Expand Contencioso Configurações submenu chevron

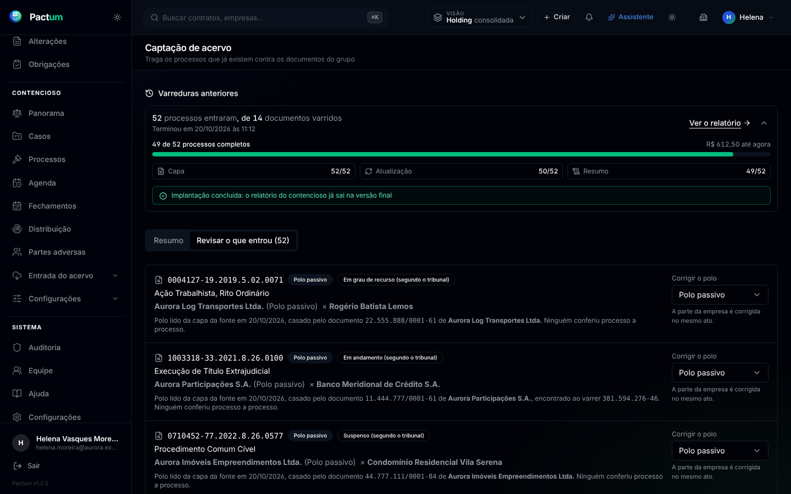(x=115, y=299)
